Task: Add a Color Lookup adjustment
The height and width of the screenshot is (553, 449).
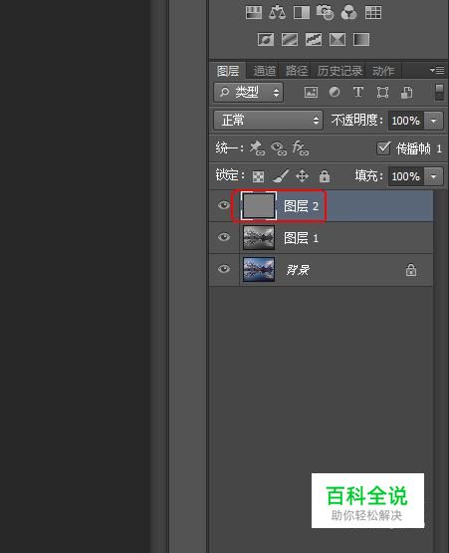Action: click(x=373, y=12)
